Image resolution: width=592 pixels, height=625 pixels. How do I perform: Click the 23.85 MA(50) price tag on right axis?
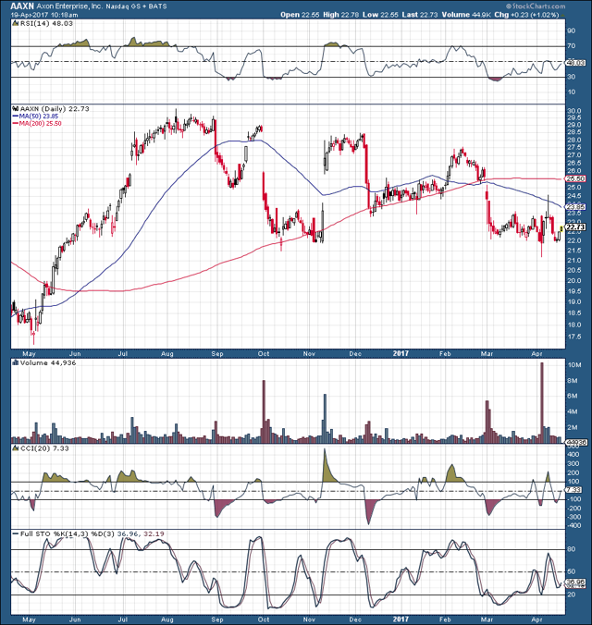coord(576,207)
